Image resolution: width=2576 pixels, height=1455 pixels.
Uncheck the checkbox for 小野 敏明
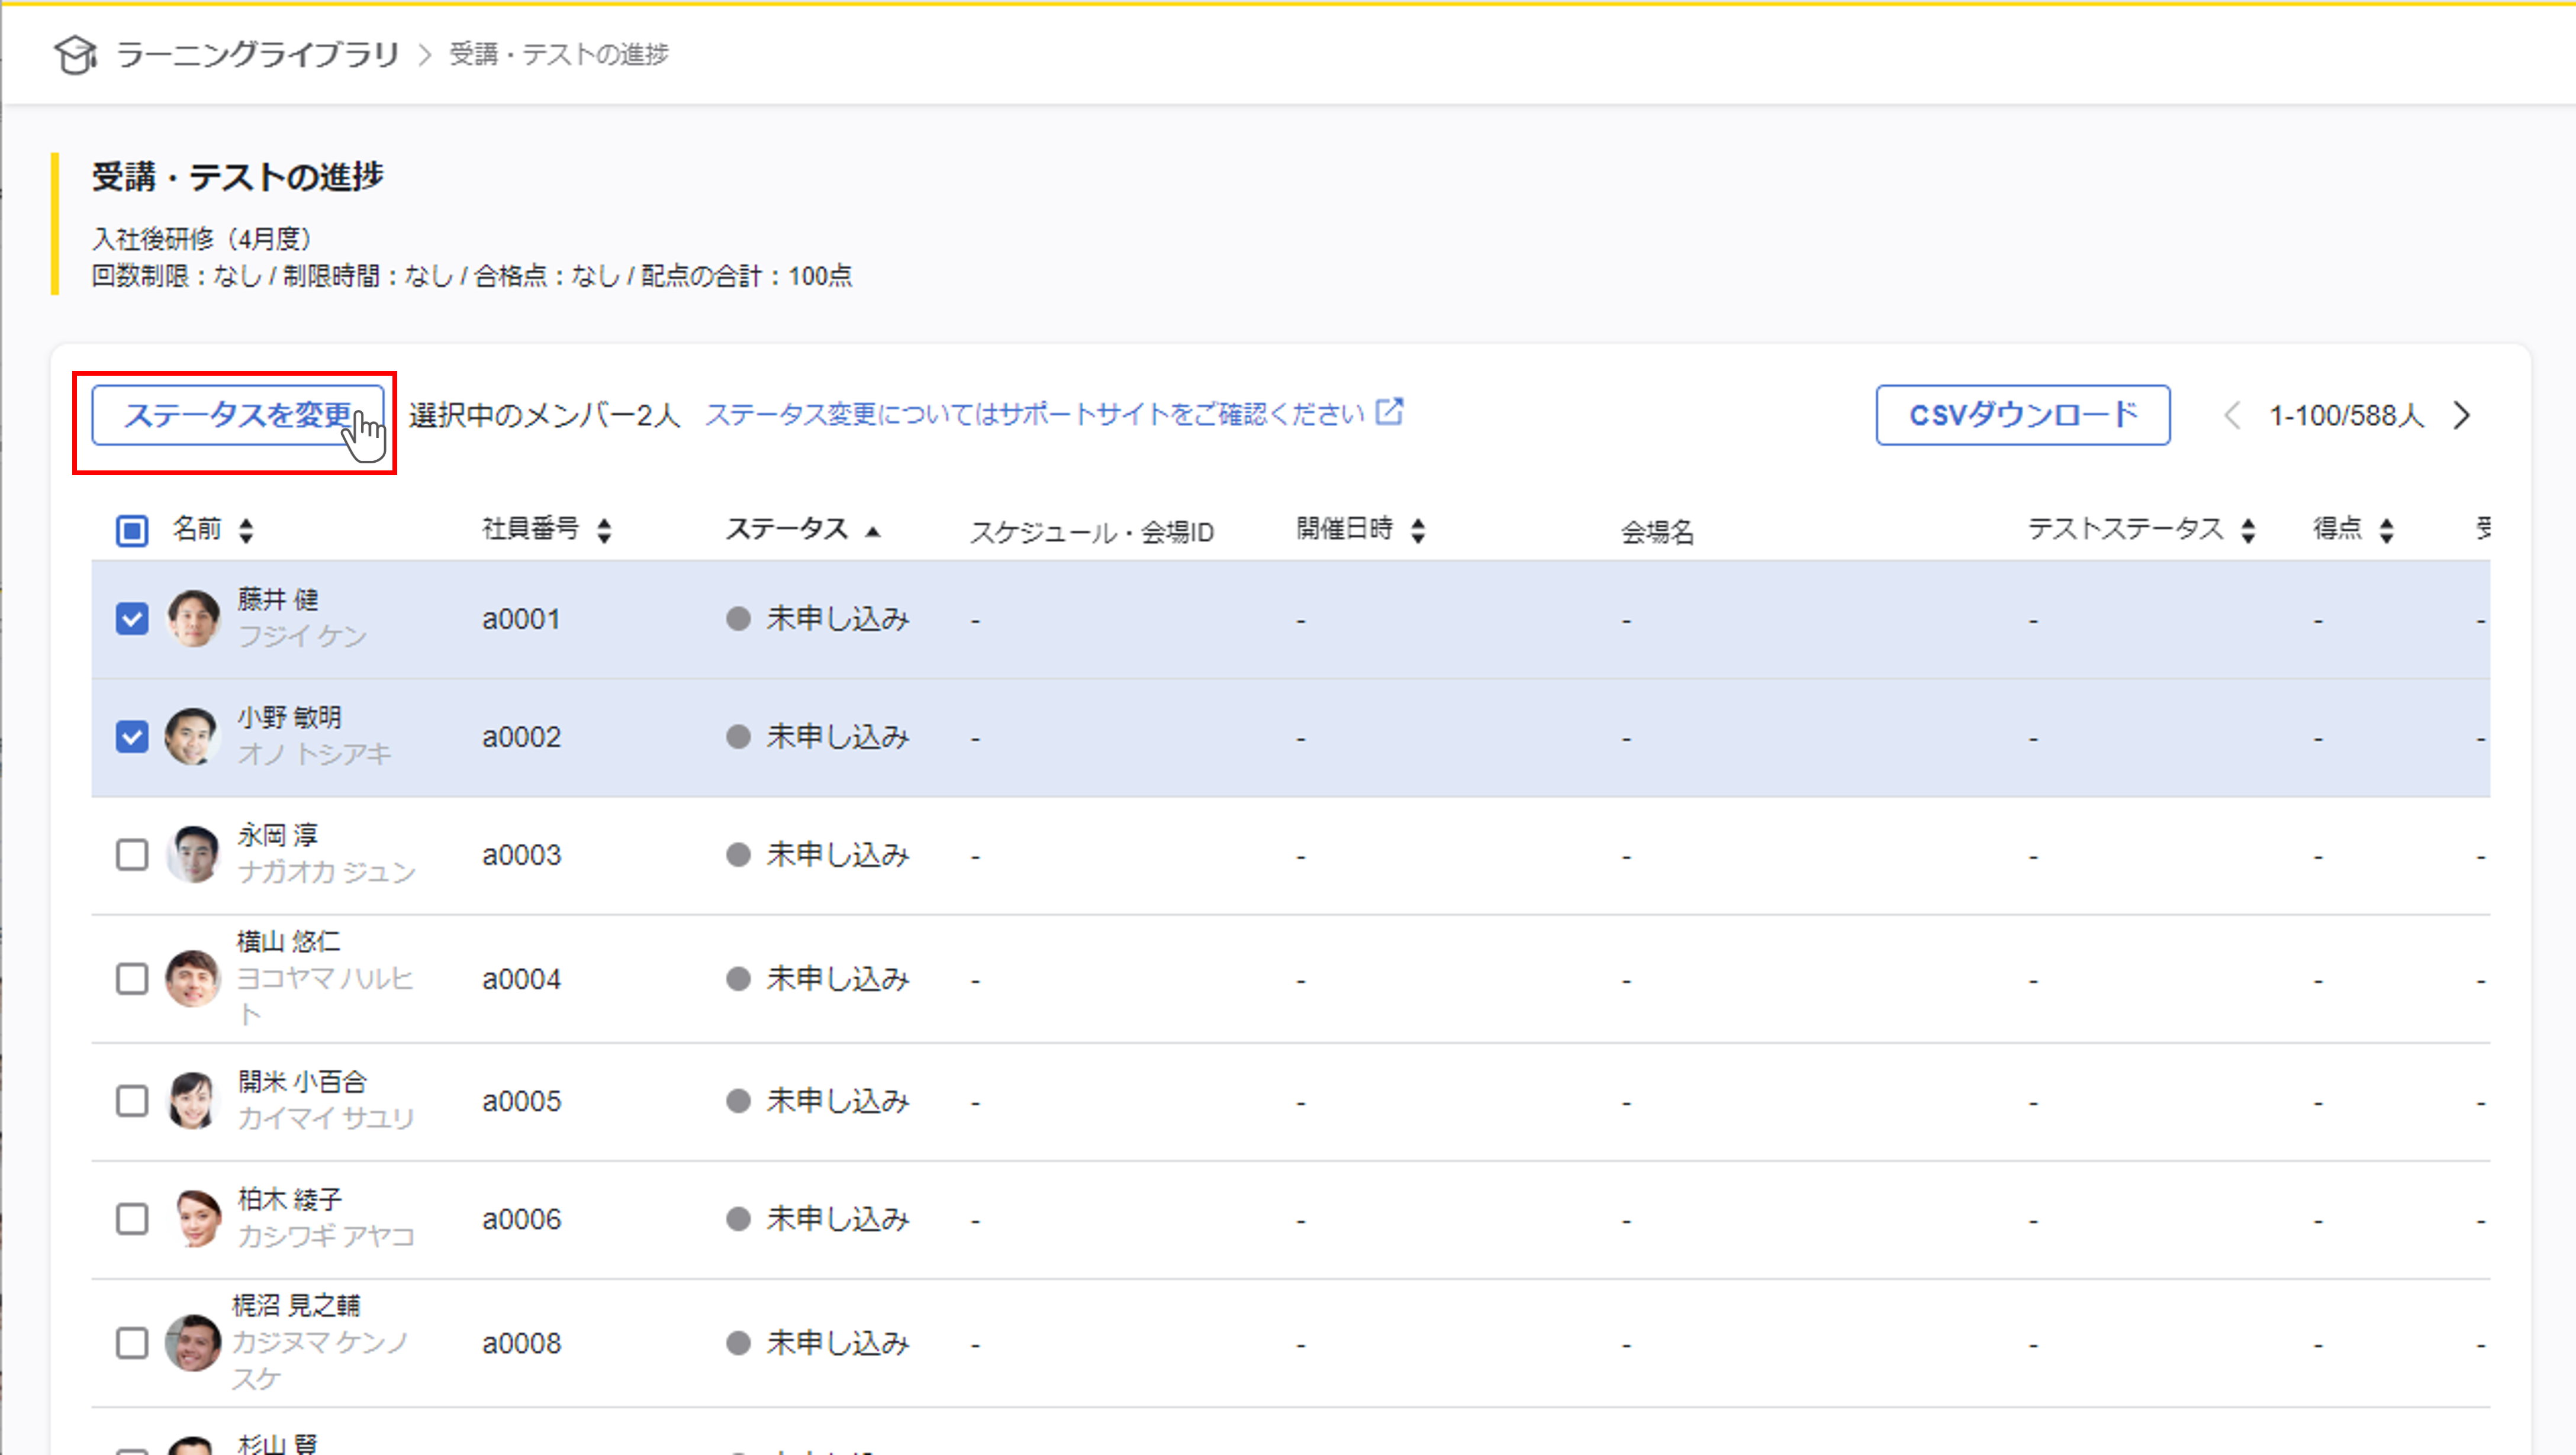[x=132, y=737]
